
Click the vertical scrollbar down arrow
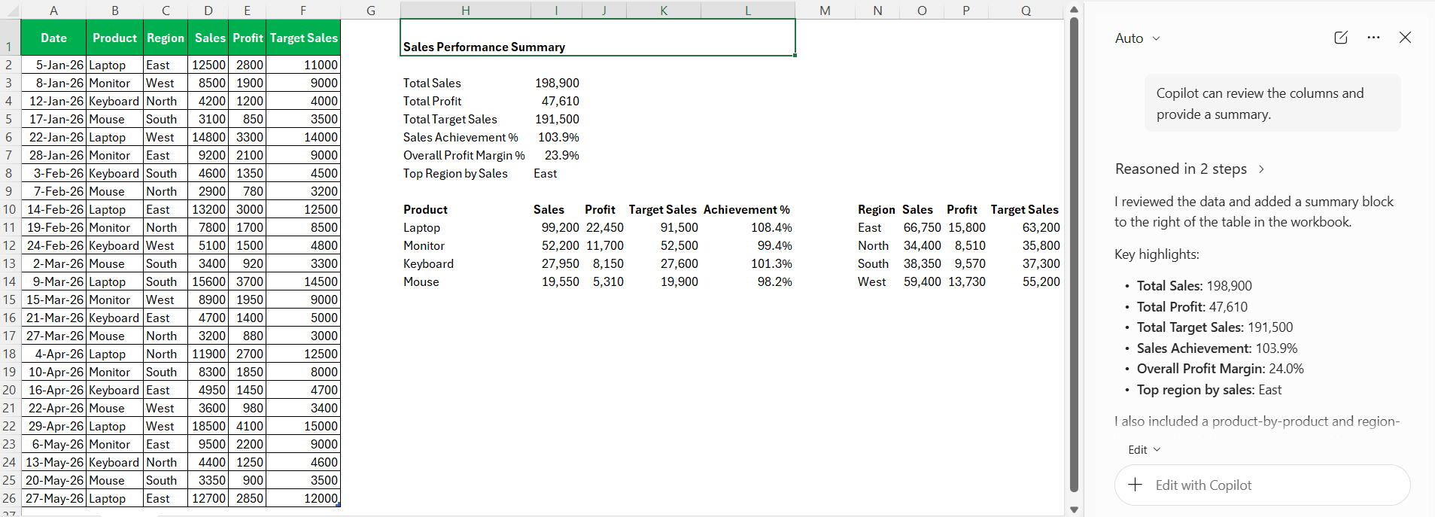click(x=1074, y=509)
